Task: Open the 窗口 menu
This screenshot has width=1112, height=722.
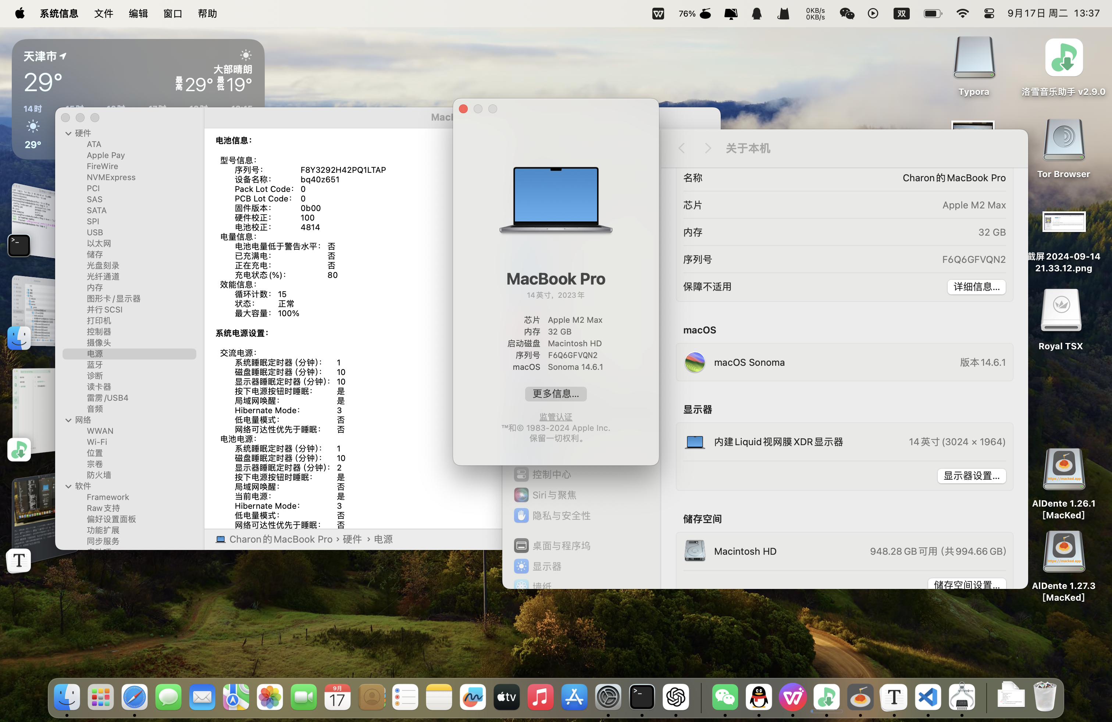Action: coord(172,14)
